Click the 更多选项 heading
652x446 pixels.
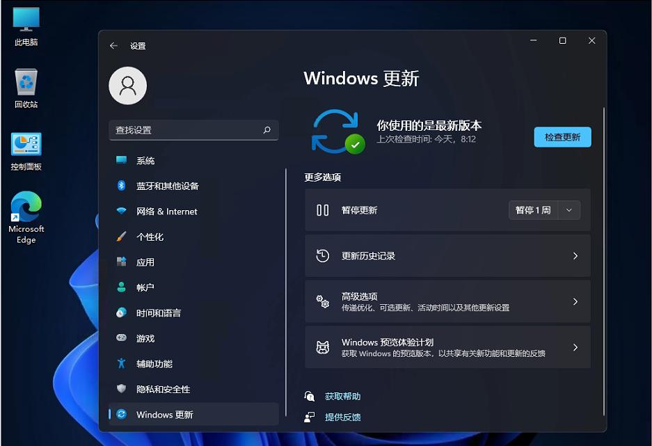323,177
